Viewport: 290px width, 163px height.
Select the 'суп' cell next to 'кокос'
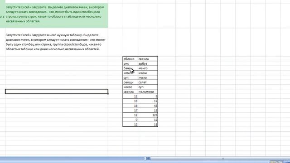click(x=148, y=87)
